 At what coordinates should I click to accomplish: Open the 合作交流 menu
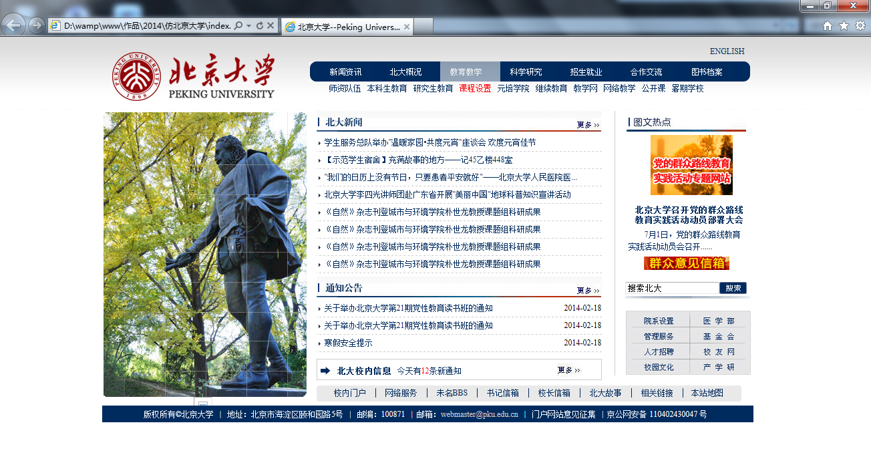[646, 72]
